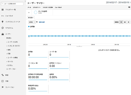Viewport: 131px width, 95px height.
Task: Open the top-level 行動 layout icon
Action: (x=3, y=81)
